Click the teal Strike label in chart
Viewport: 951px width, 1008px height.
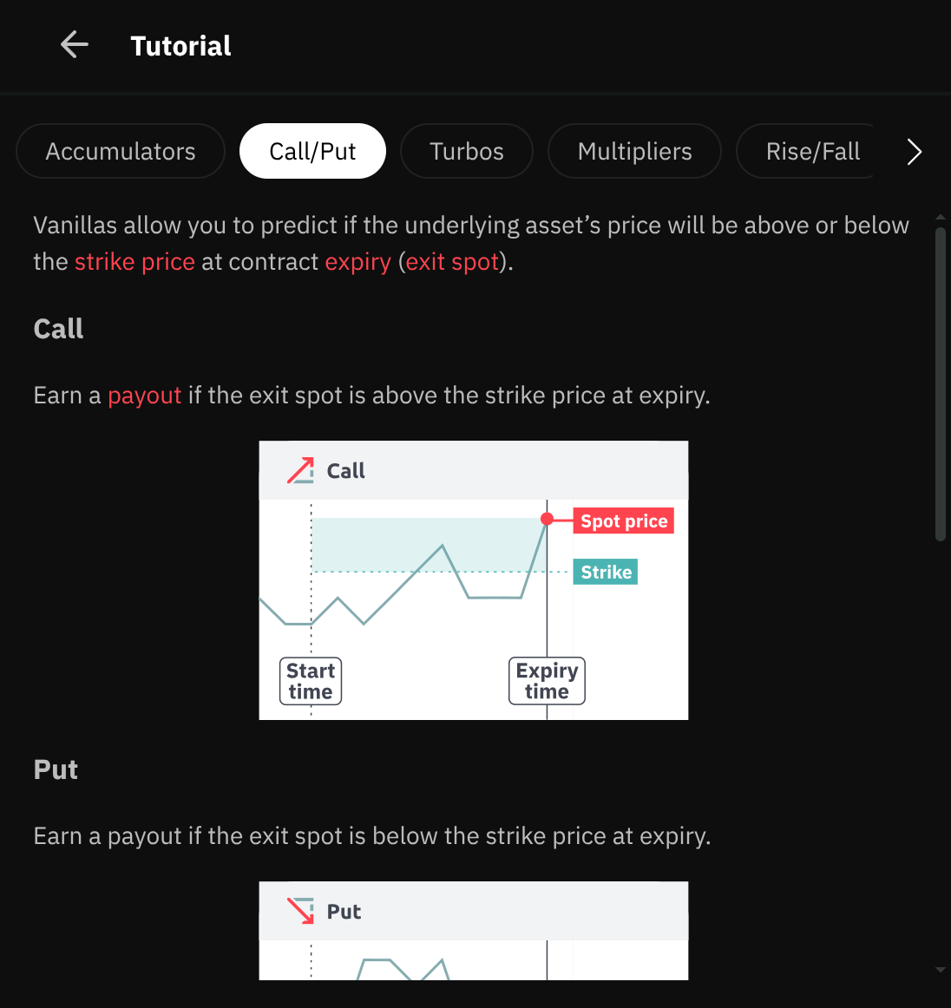(606, 573)
